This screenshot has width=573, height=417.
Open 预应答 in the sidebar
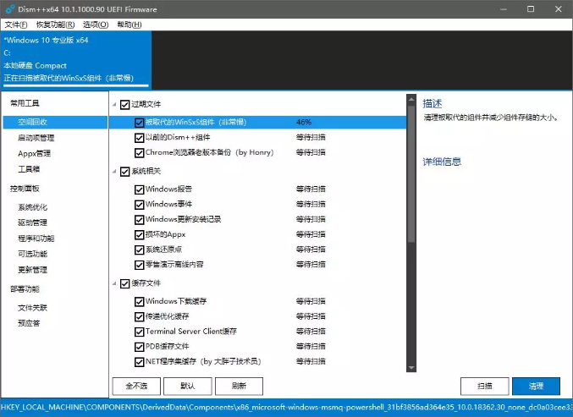pos(29,323)
